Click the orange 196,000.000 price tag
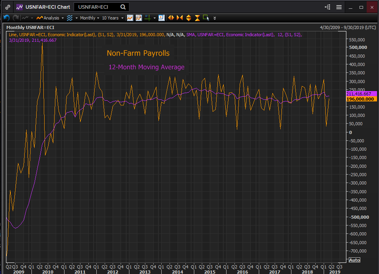 coord(361,99)
